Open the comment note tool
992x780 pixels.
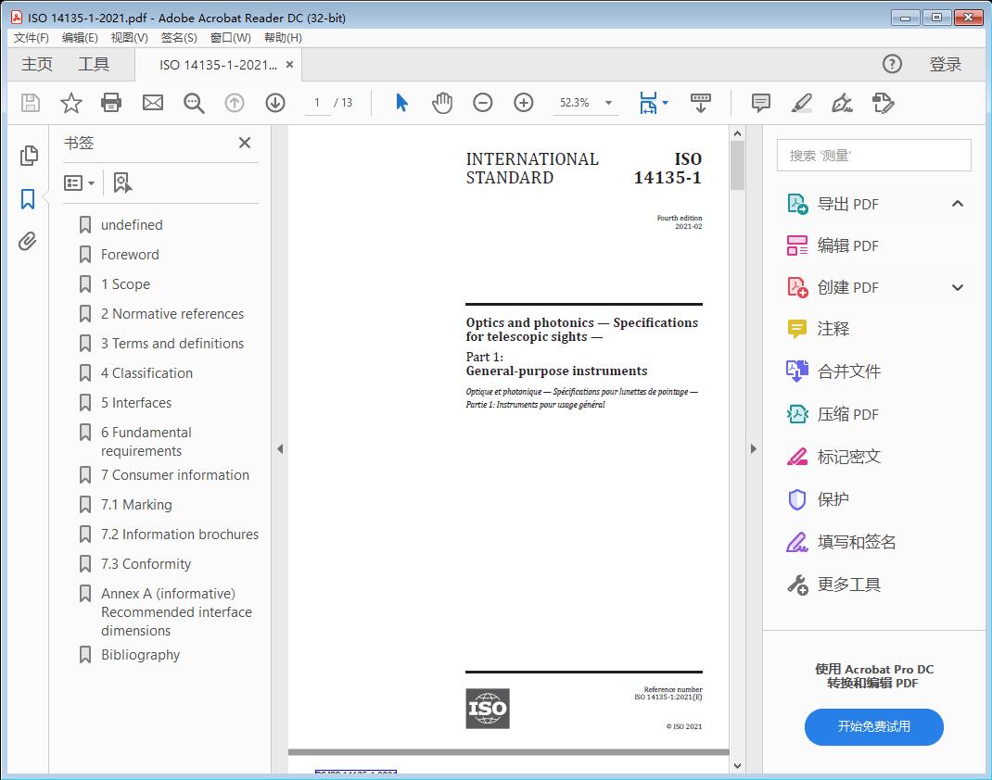pyautogui.click(x=761, y=103)
